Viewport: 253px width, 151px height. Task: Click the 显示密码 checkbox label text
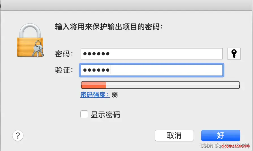pos(105,115)
